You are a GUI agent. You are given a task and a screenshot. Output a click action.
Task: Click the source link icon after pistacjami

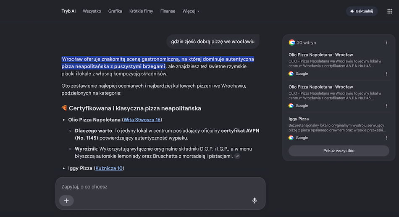click(x=237, y=156)
